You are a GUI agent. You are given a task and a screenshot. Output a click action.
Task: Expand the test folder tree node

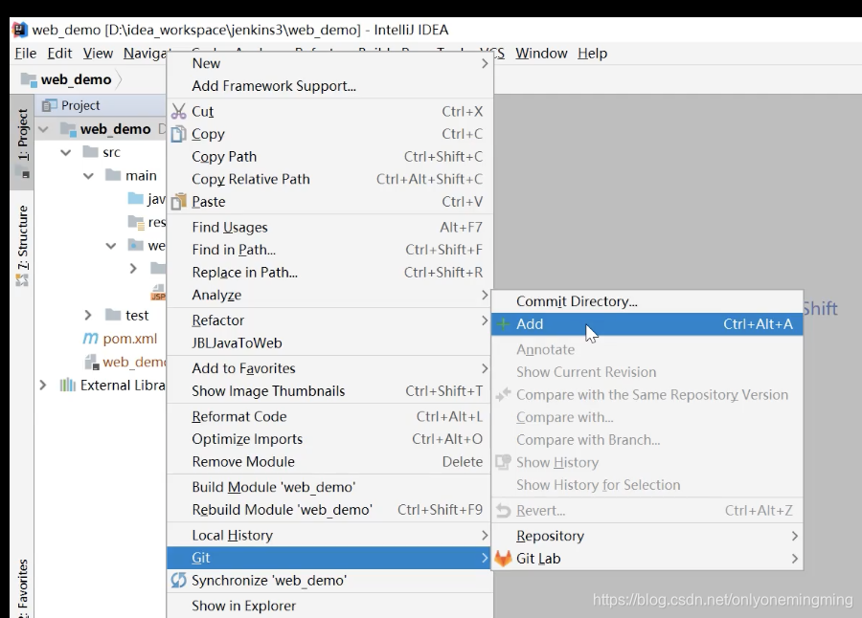tap(88, 315)
